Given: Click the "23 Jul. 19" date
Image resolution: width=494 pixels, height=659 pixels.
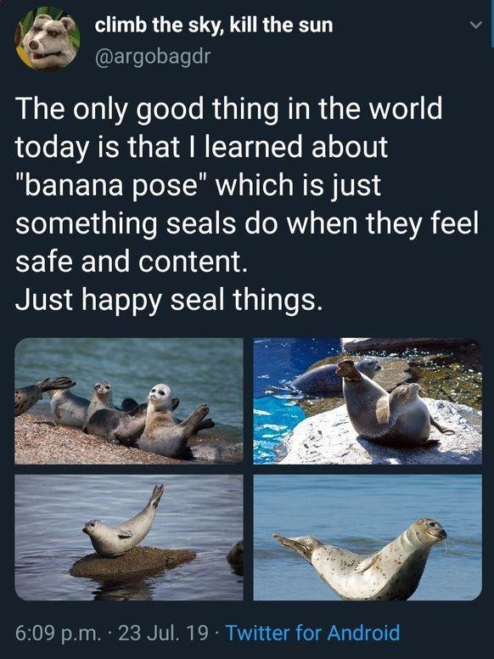Looking at the screenshot, I should (164, 632).
